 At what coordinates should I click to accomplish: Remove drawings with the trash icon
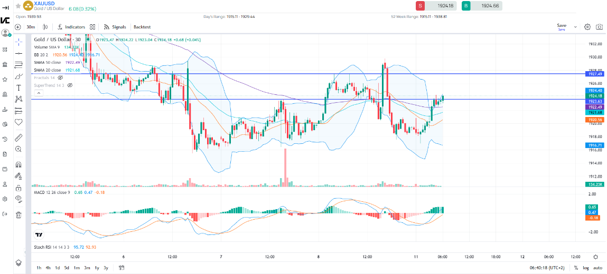[19, 214]
